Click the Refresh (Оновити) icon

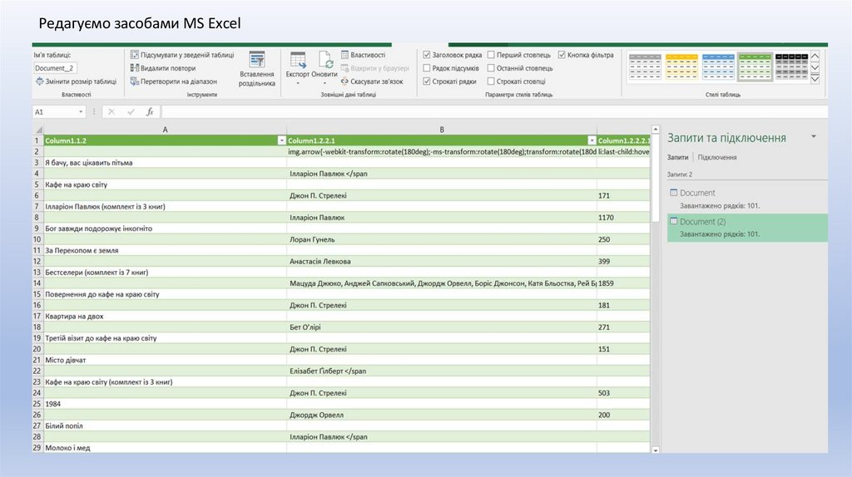point(325,60)
